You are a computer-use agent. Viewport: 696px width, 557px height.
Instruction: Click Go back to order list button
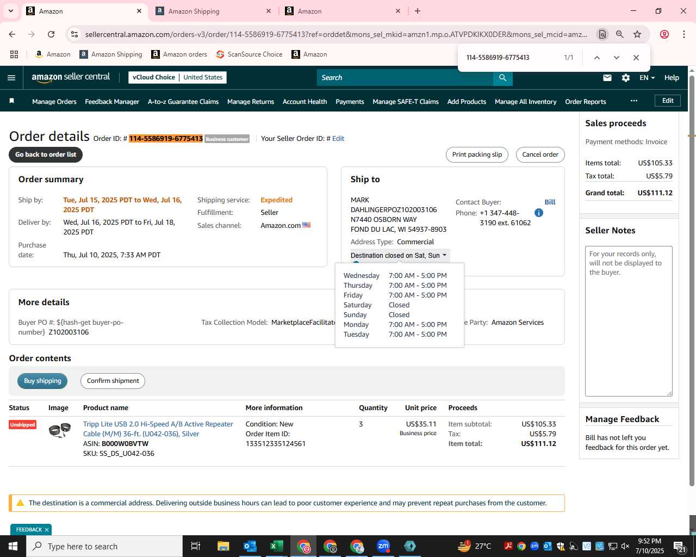pyautogui.click(x=46, y=154)
